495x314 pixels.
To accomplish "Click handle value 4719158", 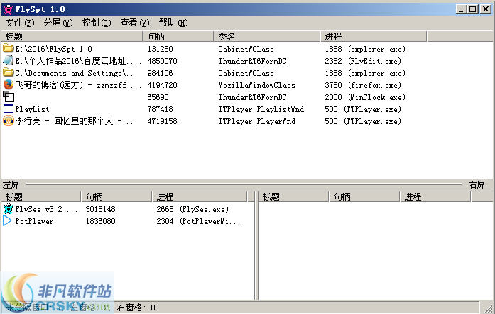I will pos(162,121).
